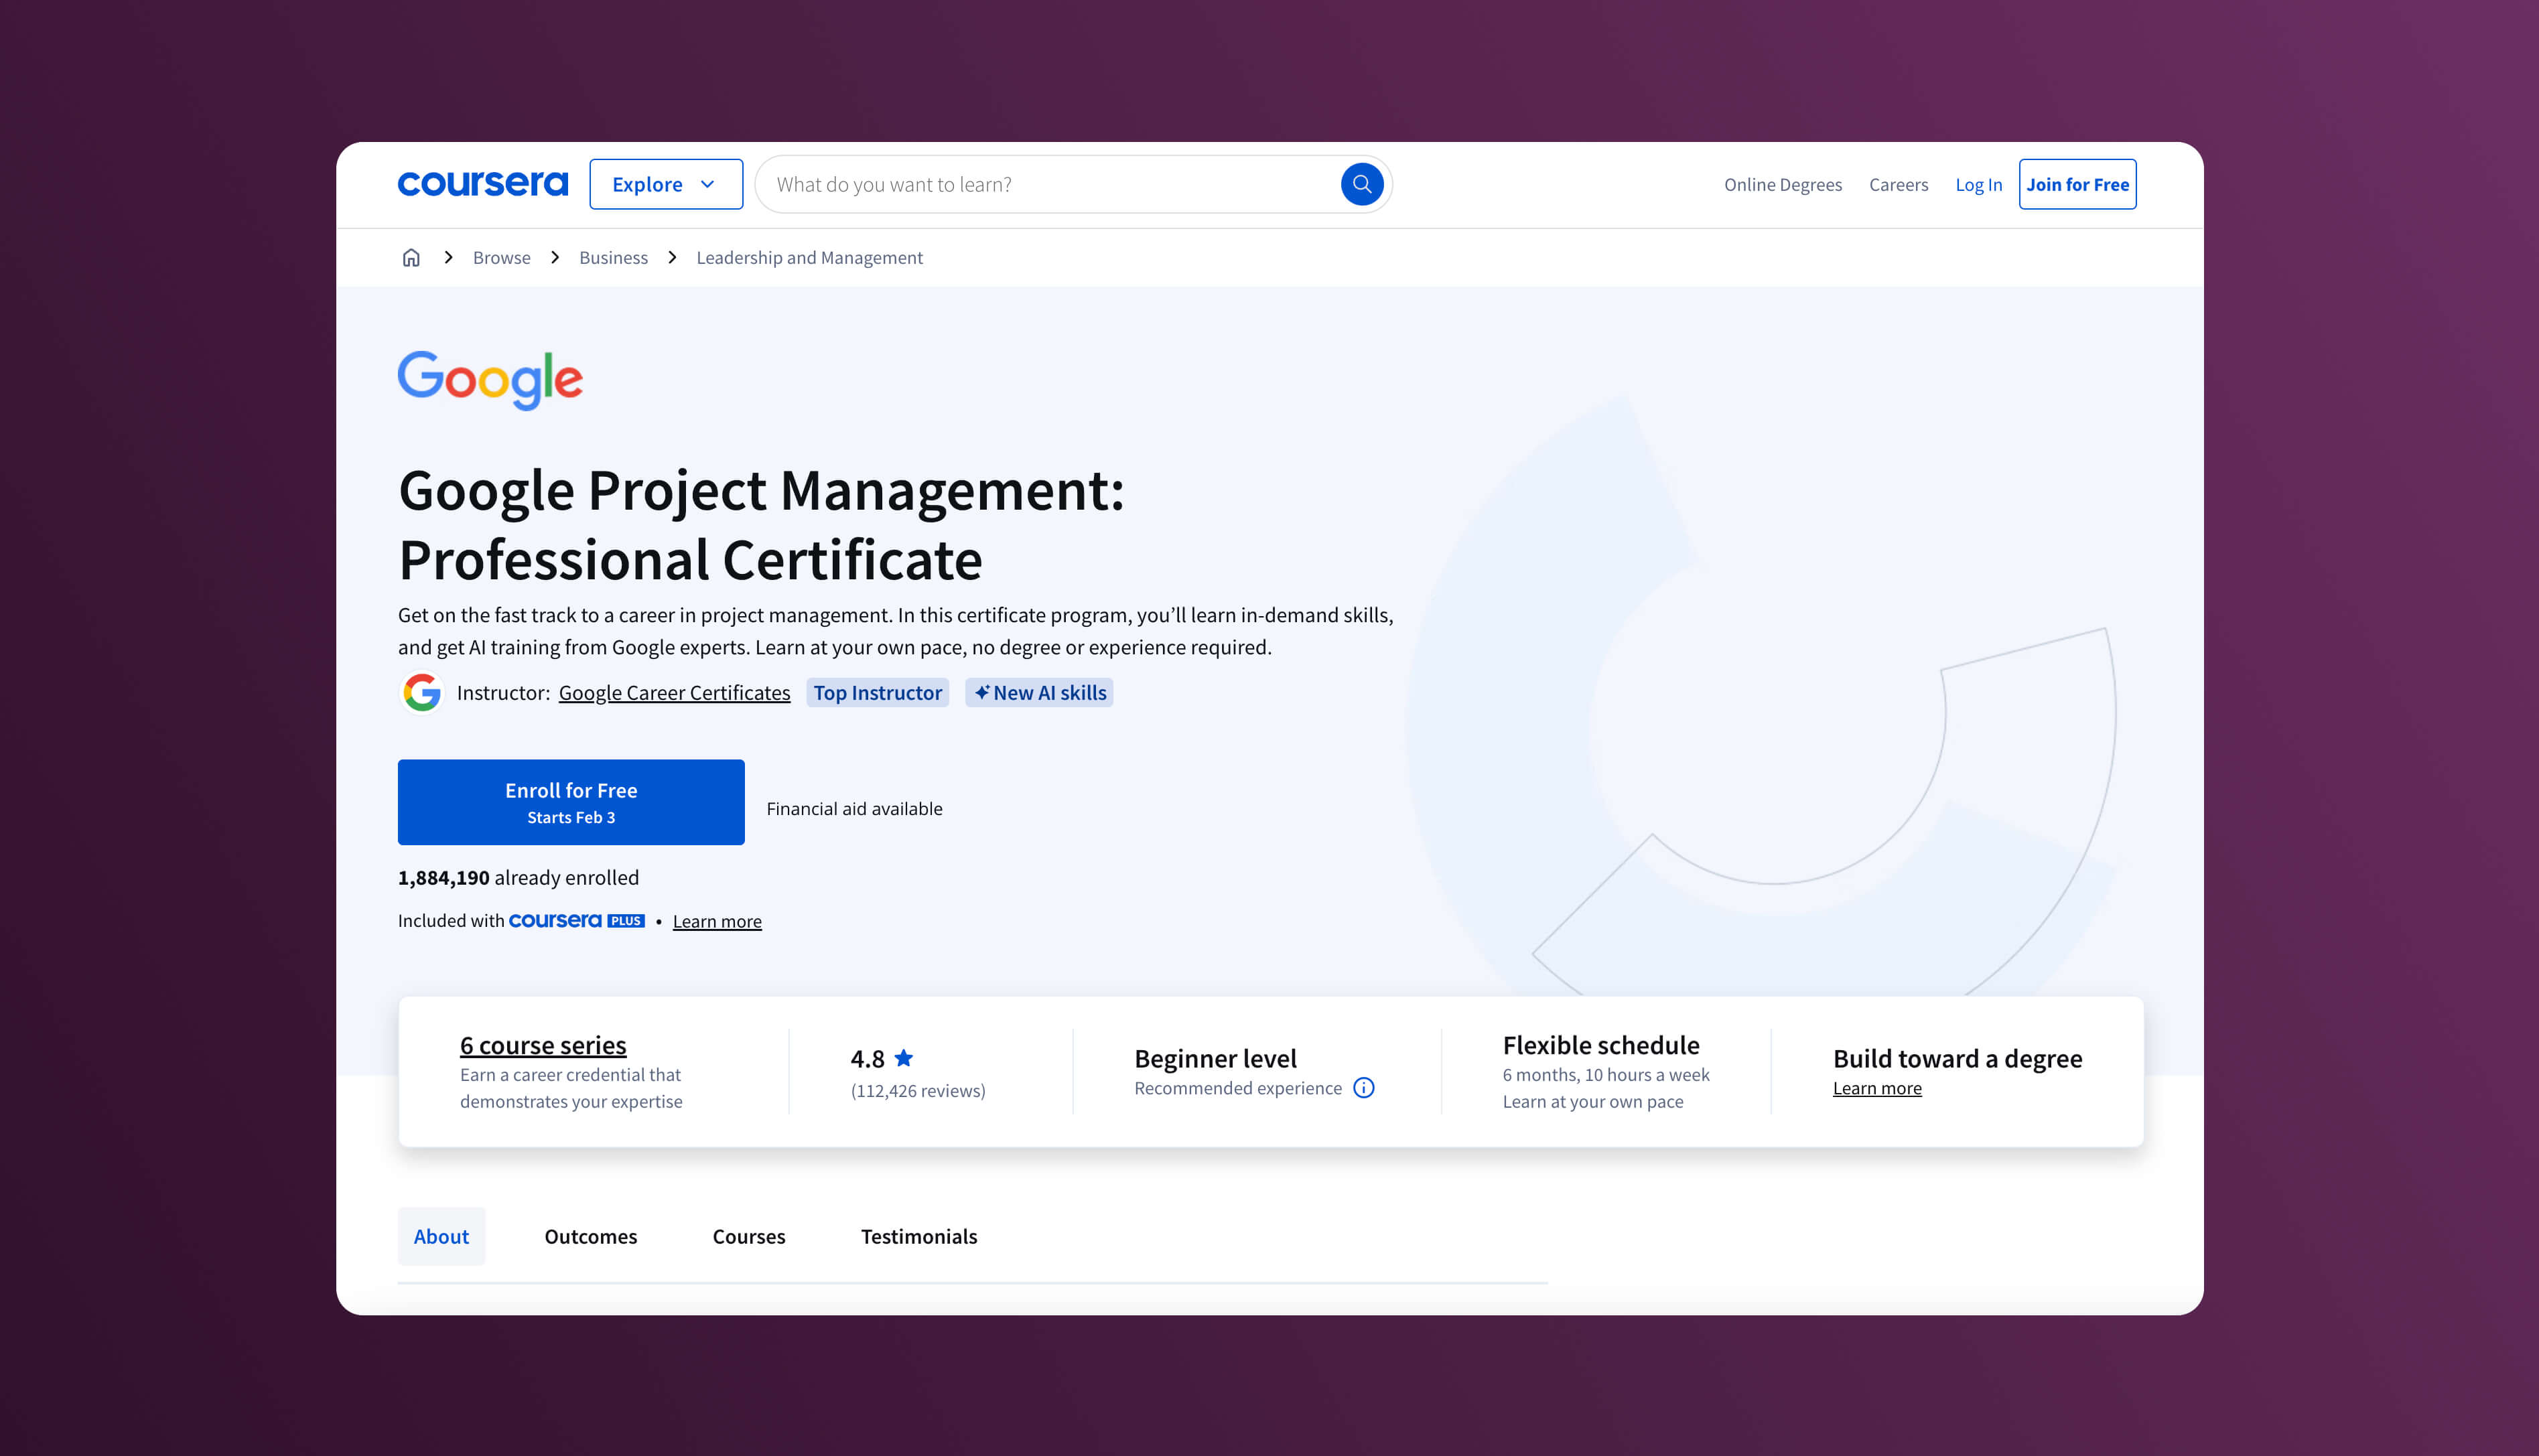Click Financial aid available
Screen dimensions: 2539x1456
(x=854, y=808)
